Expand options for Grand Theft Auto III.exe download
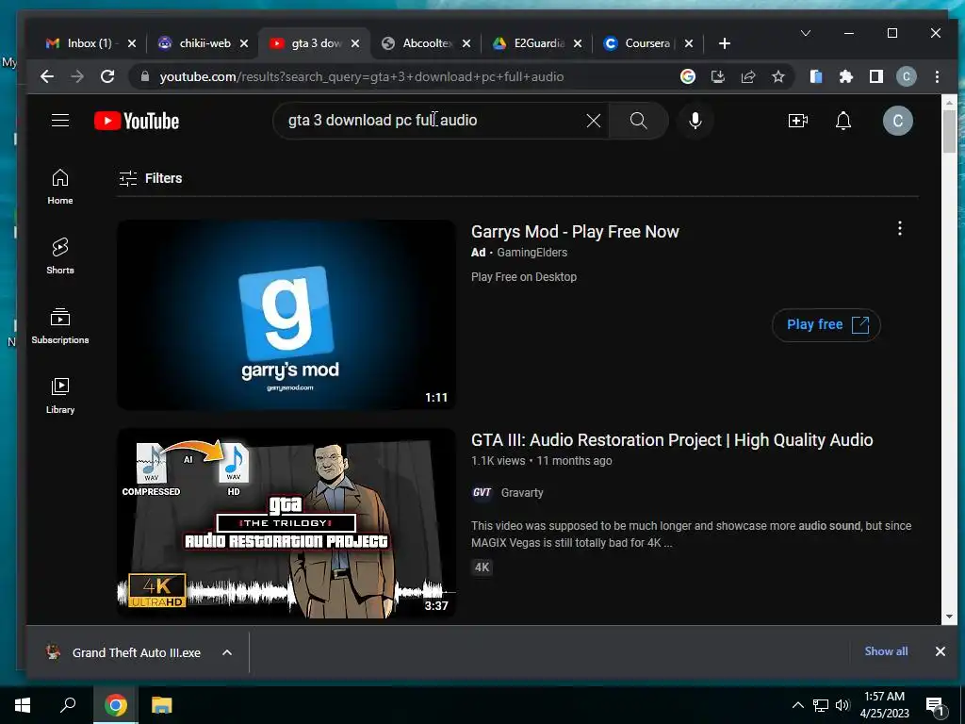The width and height of the screenshot is (965, 724). [227, 652]
